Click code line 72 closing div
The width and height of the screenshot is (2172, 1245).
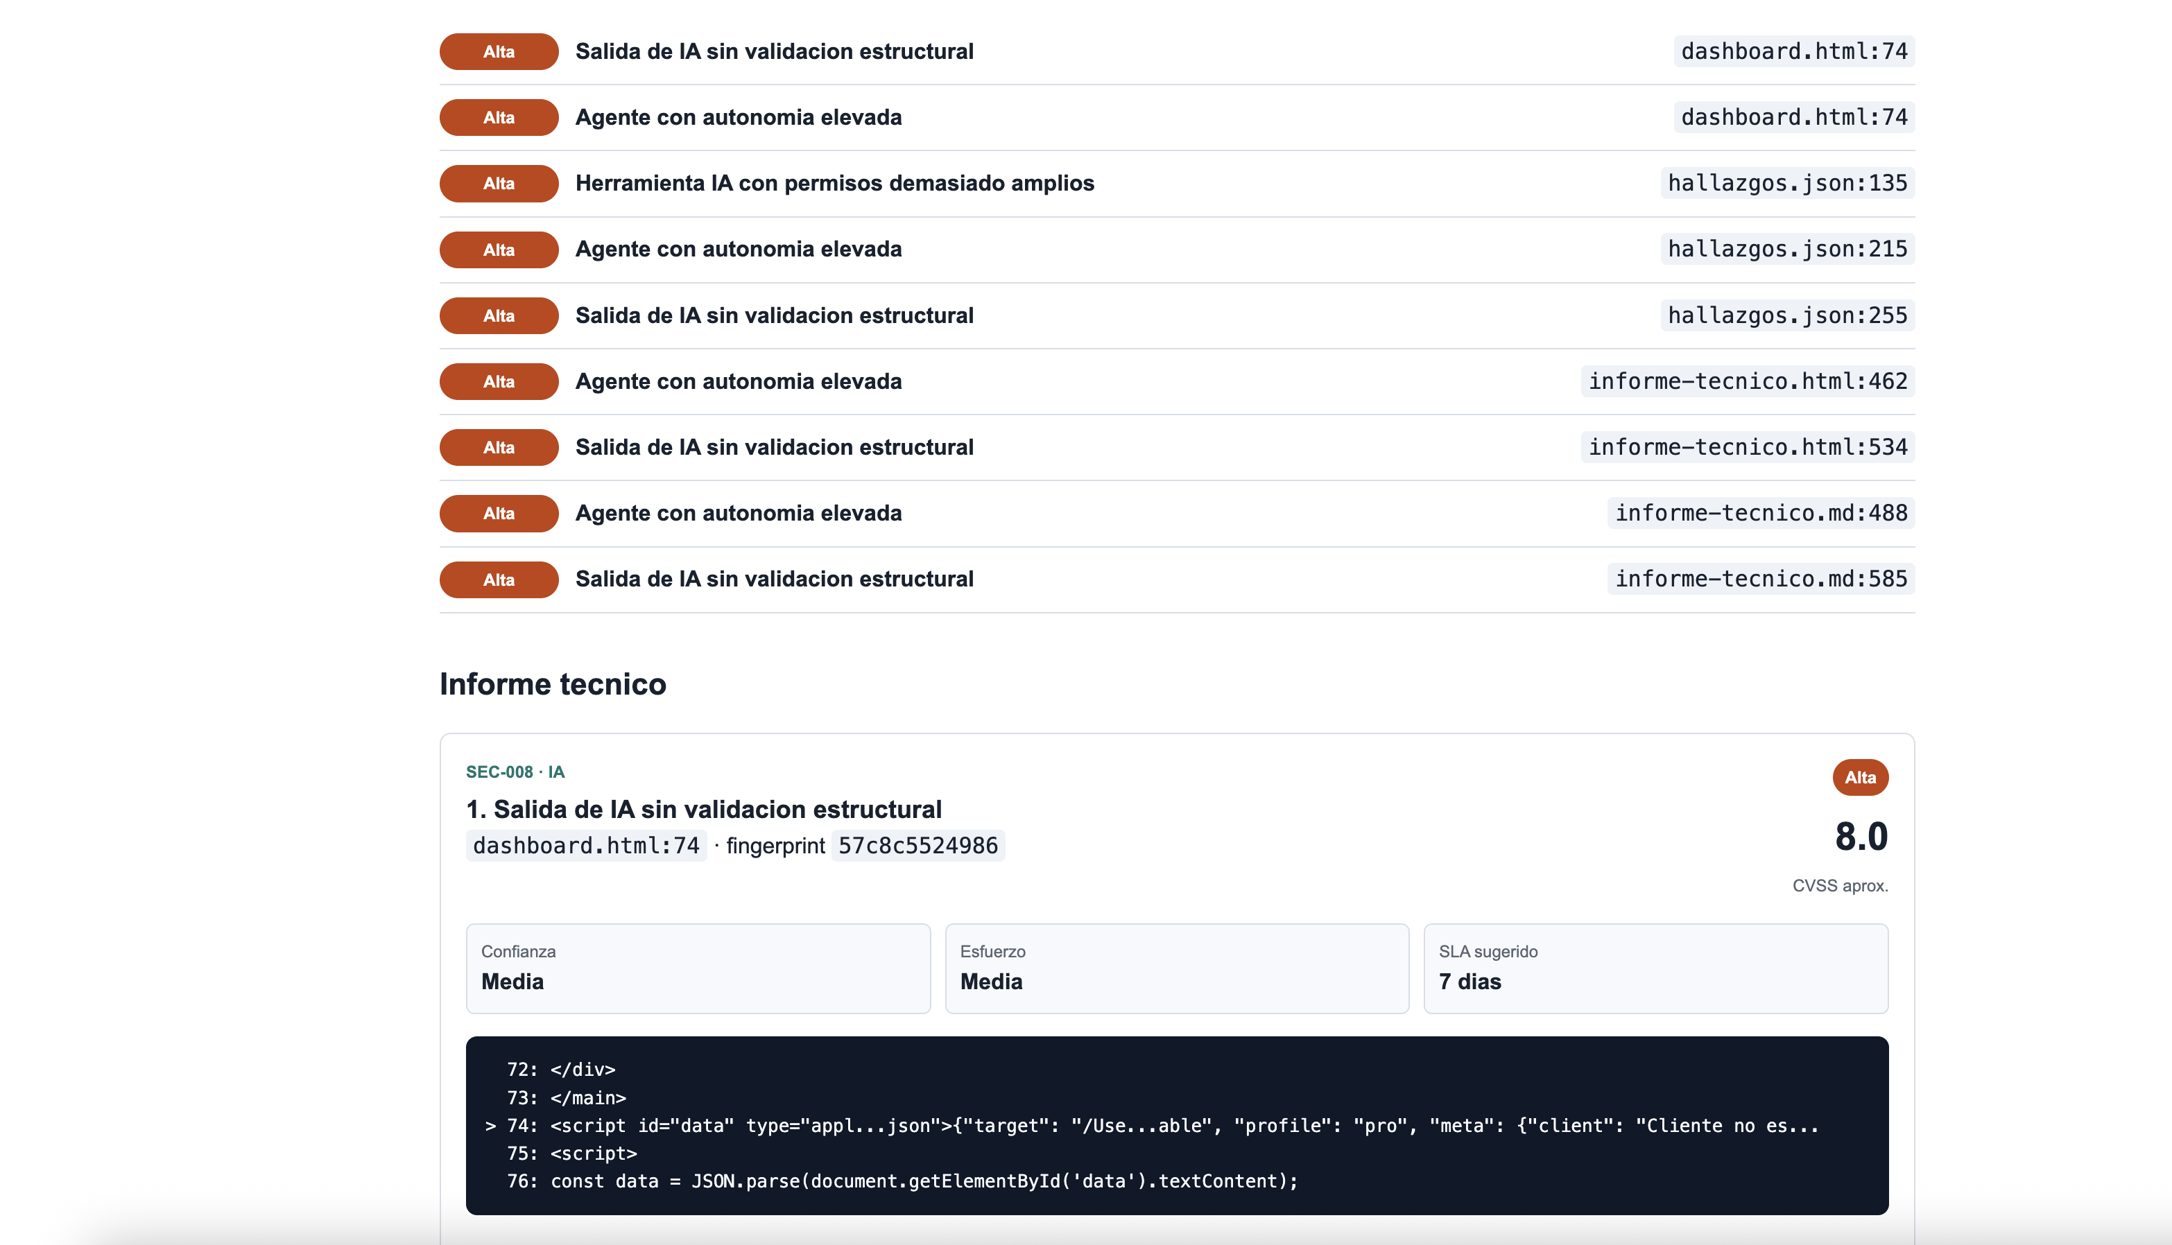tap(561, 1070)
